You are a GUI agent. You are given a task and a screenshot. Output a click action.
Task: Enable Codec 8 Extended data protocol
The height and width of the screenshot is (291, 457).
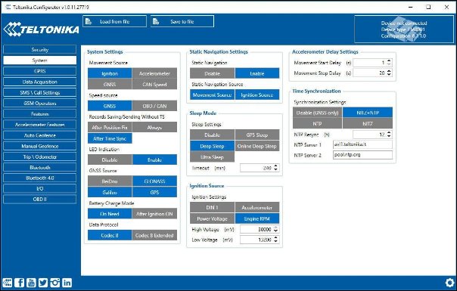tap(154, 235)
